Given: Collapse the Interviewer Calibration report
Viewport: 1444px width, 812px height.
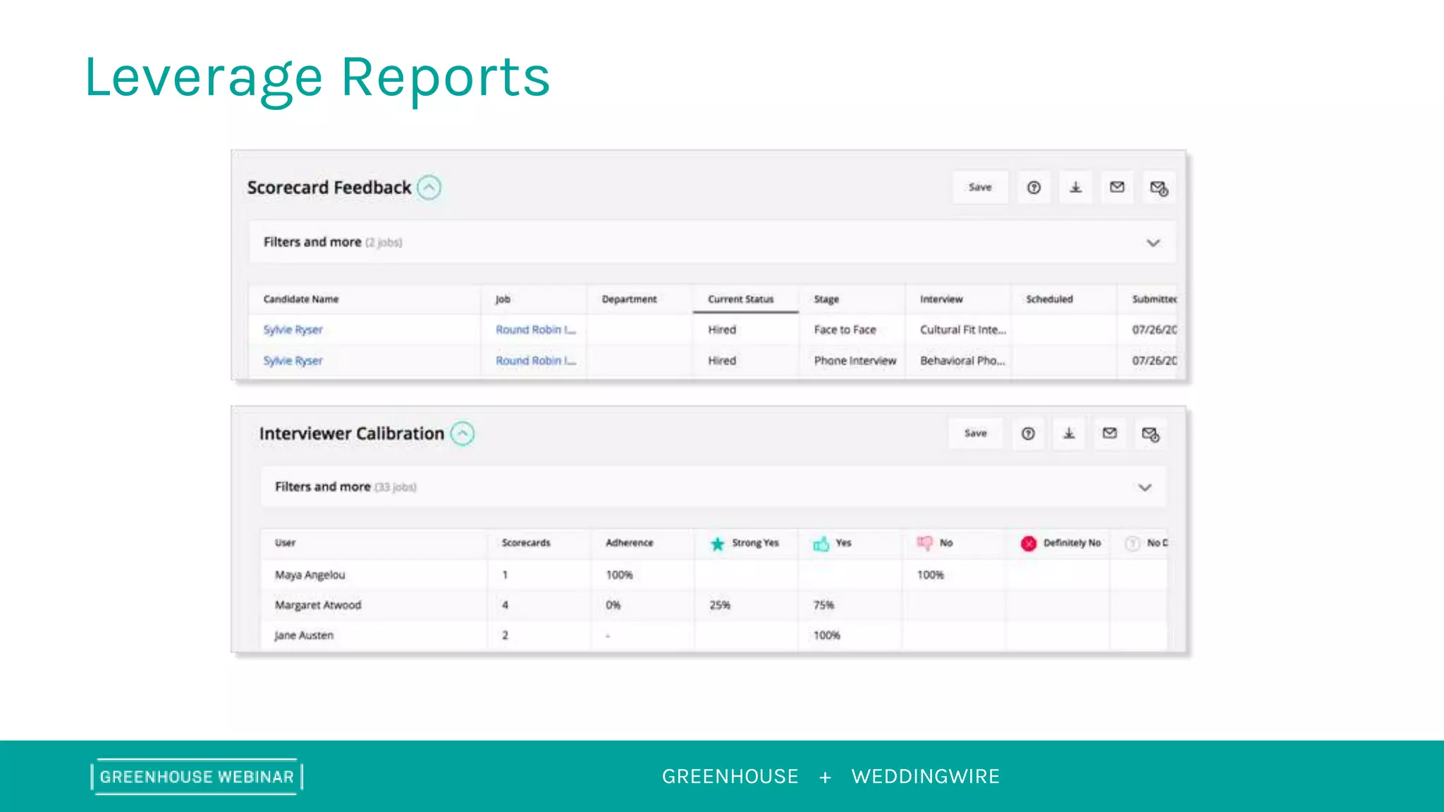Looking at the screenshot, I should (x=463, y=433).
